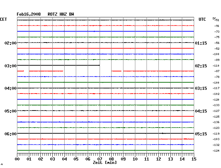Viewport: 221px width, 168px height.
Task: Click the station label ROTZ HHZ BW
Action: coord(61,14)
